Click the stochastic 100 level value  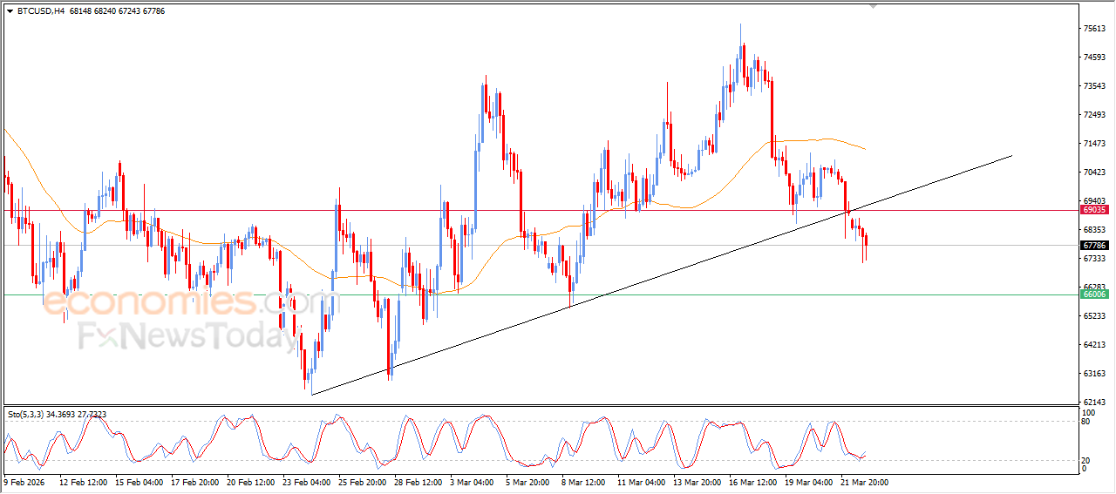[x=1088, y=412]
